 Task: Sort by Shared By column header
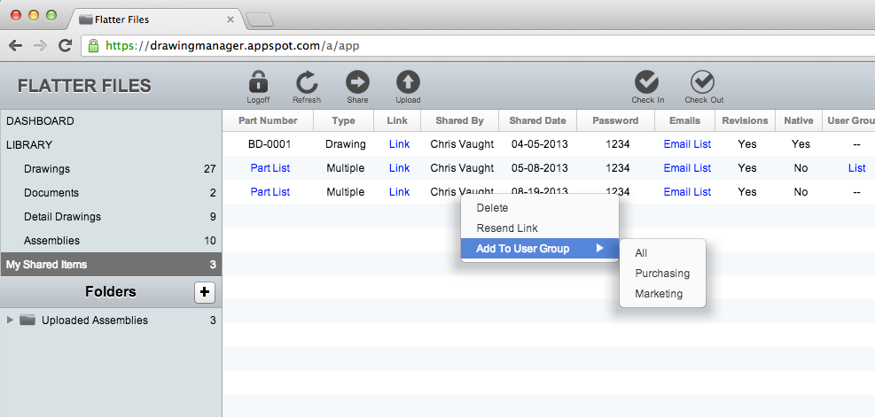tap(459, 120)
